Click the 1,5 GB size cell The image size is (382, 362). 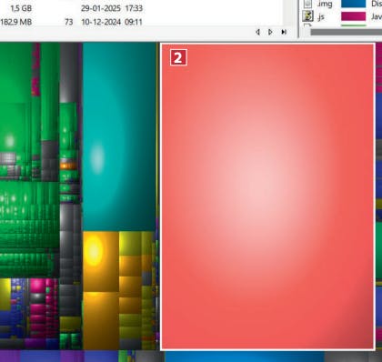[21, 8]
